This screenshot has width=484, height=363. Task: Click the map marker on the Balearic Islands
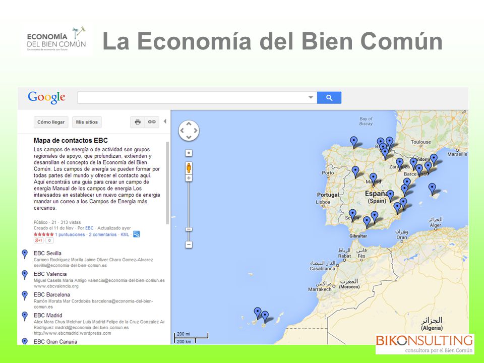[x=432, y=189]
